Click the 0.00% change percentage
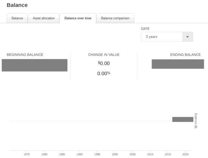 [x=104, y=74]
